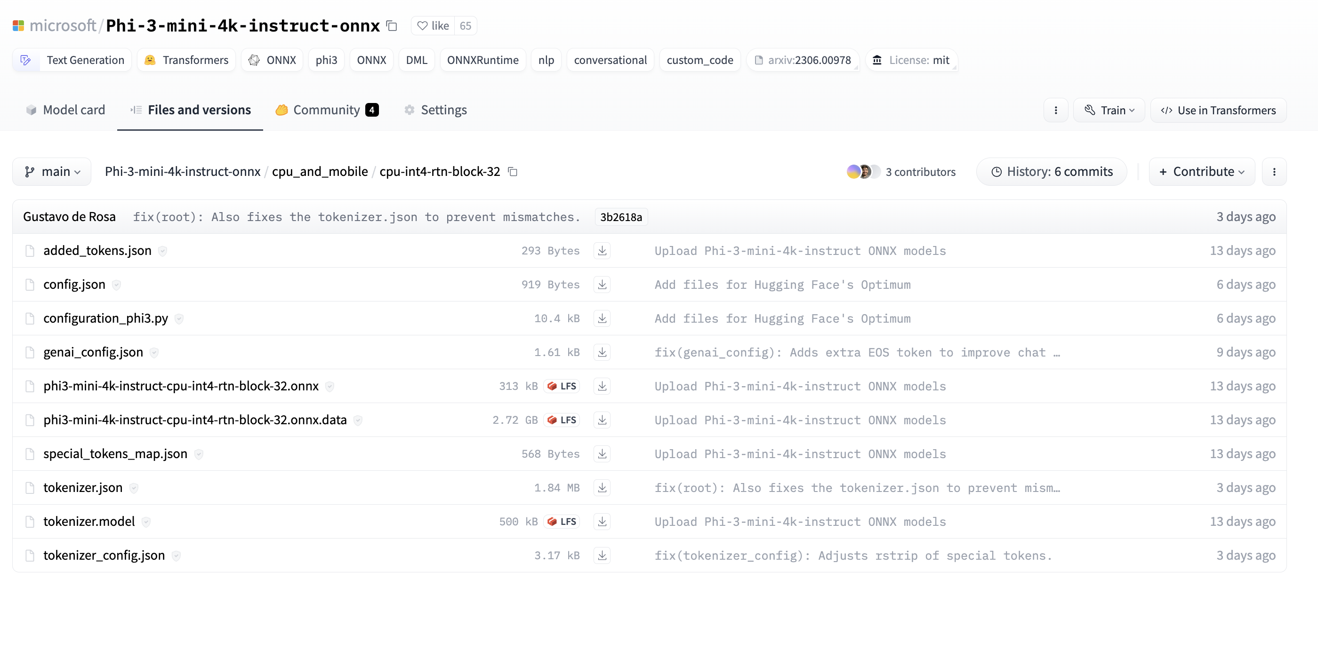
Task: Click the Microsoft organization logo
Action: [x=18, y=25]
